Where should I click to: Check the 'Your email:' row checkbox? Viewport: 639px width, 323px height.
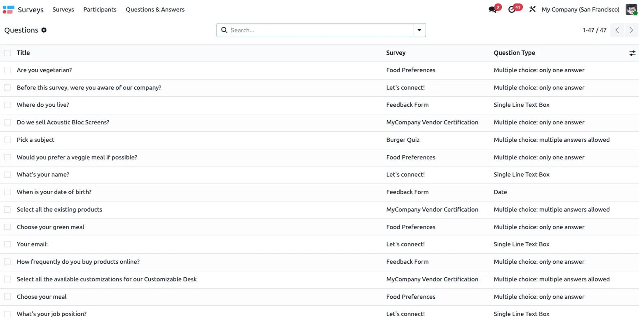coord(7,244)
